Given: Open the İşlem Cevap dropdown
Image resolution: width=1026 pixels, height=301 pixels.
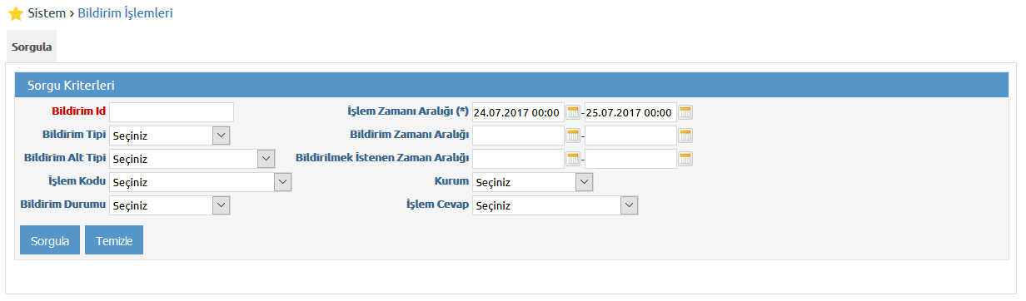Looking at the screenshot, I should pos(555,205).
